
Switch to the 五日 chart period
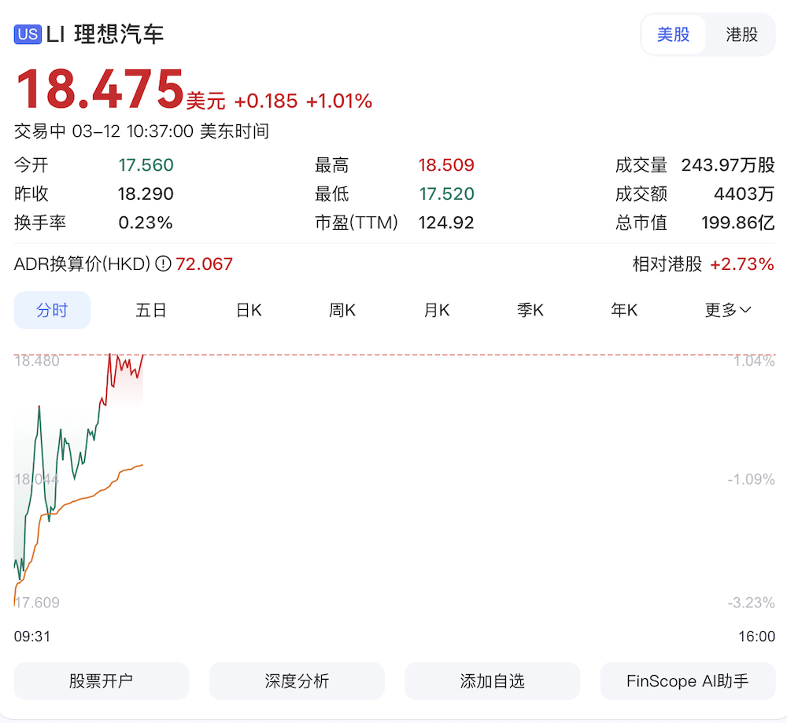[150, 310]
